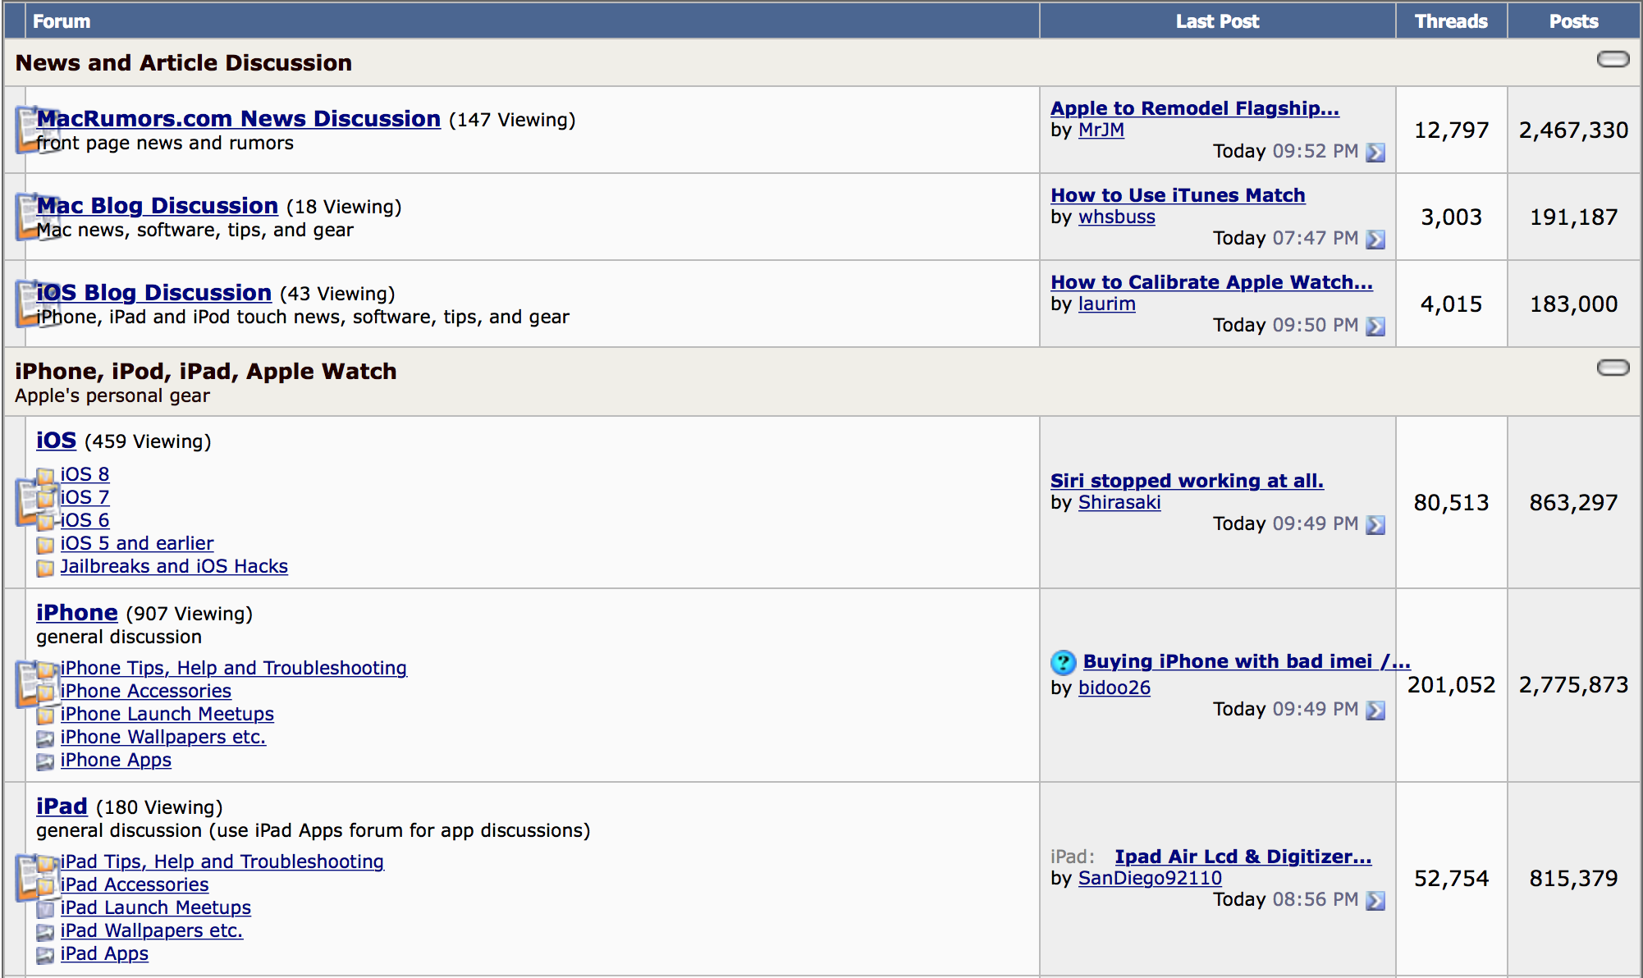Open Mac Blog Discussion forum

[x=158, y=206]
